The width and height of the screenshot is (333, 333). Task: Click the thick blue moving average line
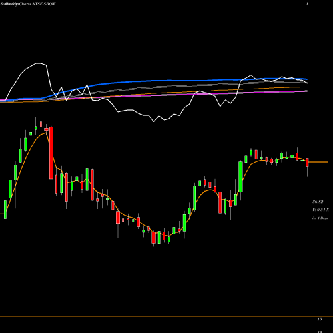(x=168, y=81)
